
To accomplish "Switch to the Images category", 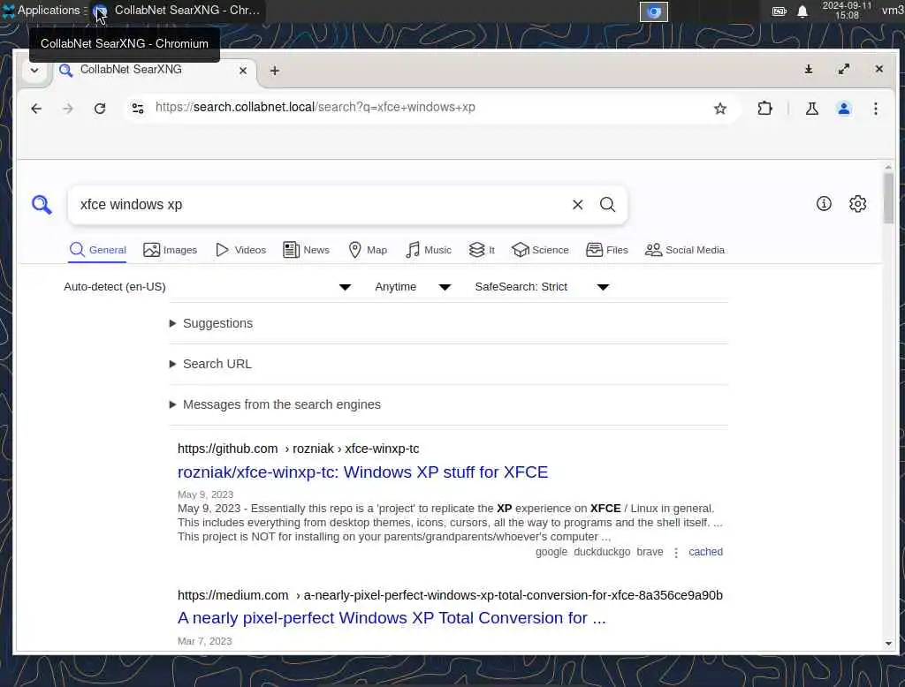I will click(171, 251).
